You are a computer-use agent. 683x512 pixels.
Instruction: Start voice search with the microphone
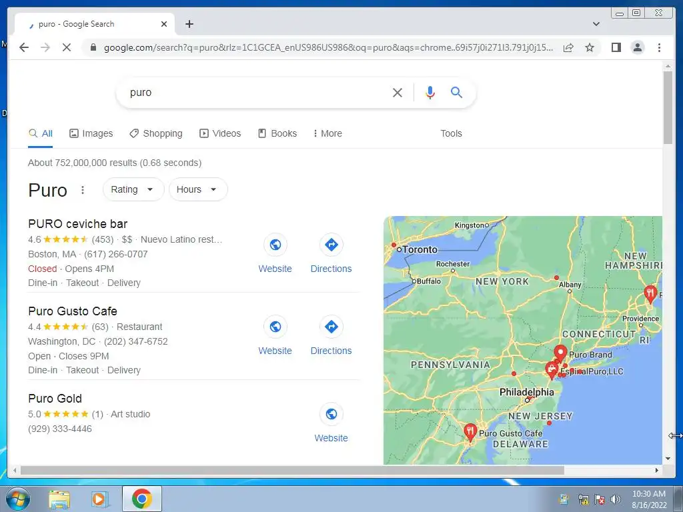430,92
